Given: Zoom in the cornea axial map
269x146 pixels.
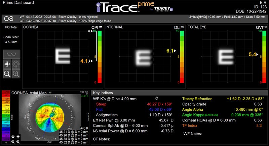Looking at the screenshot, I should pos(18,142).
